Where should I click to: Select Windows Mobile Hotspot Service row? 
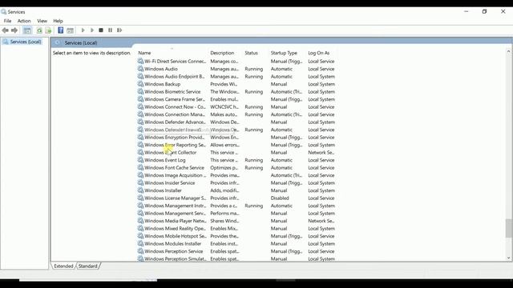tap(237, 236)
